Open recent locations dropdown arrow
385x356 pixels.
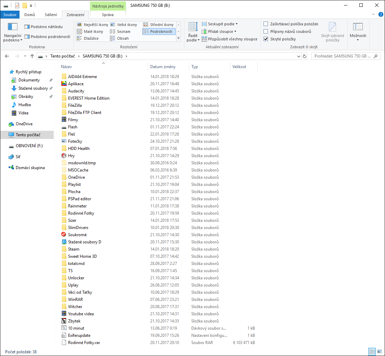pyautogui.click(x=25, y=56)
